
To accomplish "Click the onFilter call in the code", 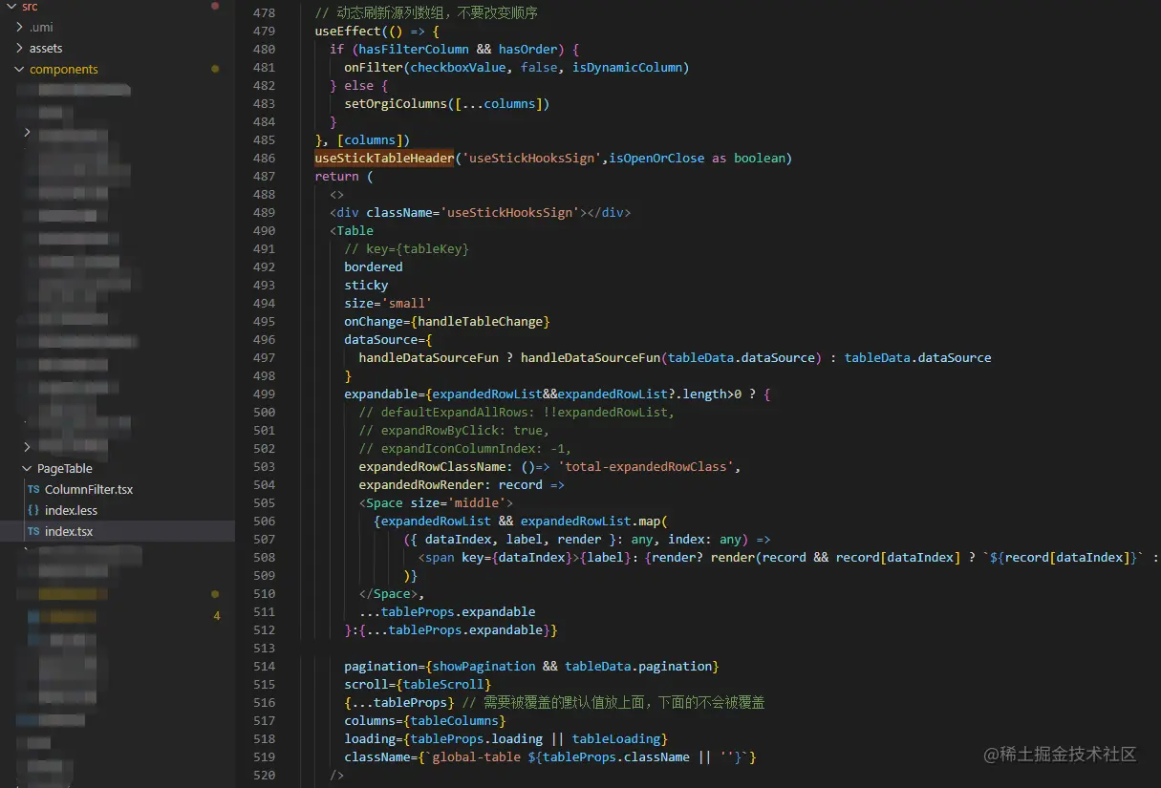I will 374,67.
